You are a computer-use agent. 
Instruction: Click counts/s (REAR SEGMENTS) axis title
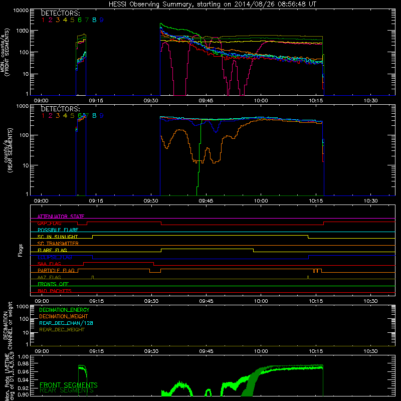point(8,151)
